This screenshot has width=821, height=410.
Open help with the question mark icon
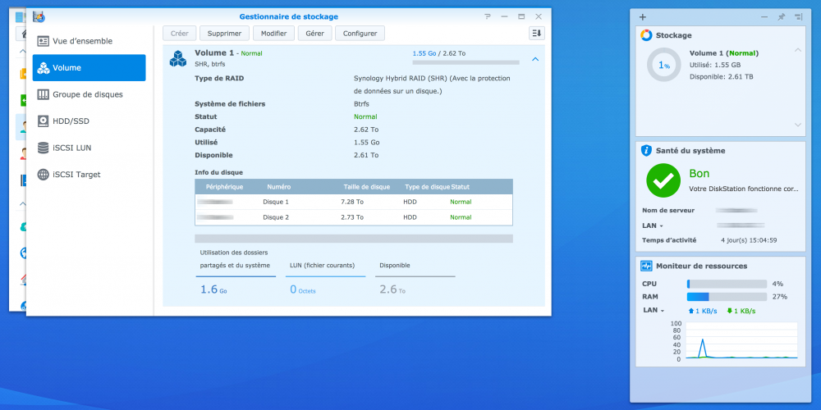pos(488,16)
